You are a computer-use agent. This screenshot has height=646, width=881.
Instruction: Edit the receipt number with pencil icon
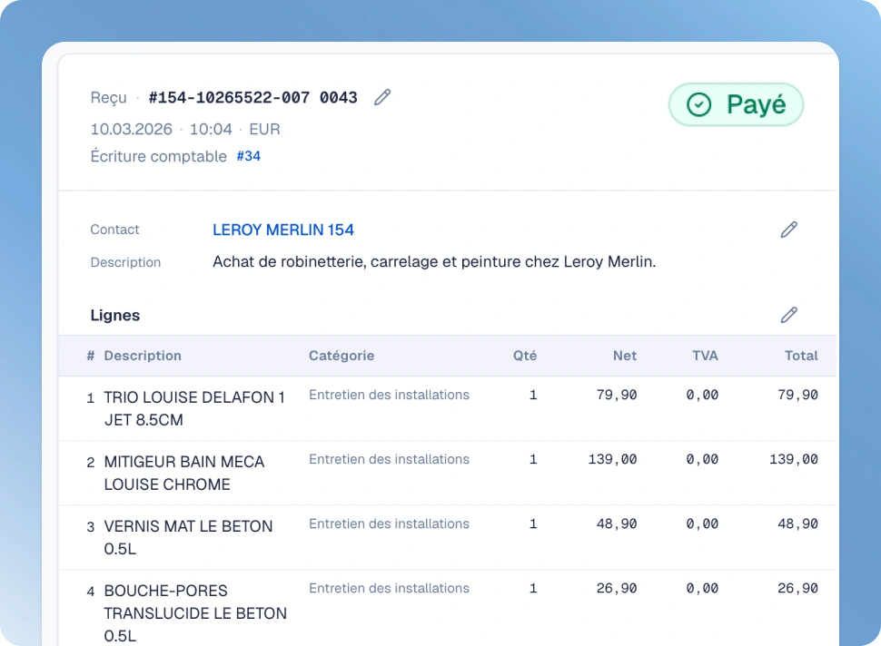[x=382, y=97]
